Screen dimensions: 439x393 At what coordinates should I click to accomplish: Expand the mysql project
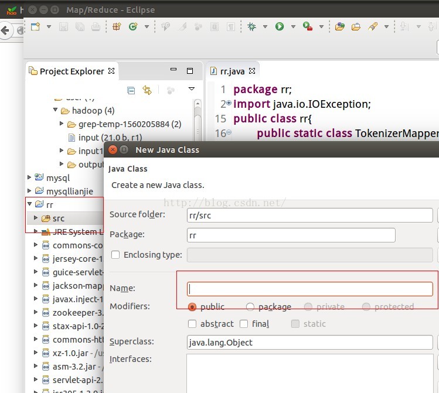(x=29, y=177)
